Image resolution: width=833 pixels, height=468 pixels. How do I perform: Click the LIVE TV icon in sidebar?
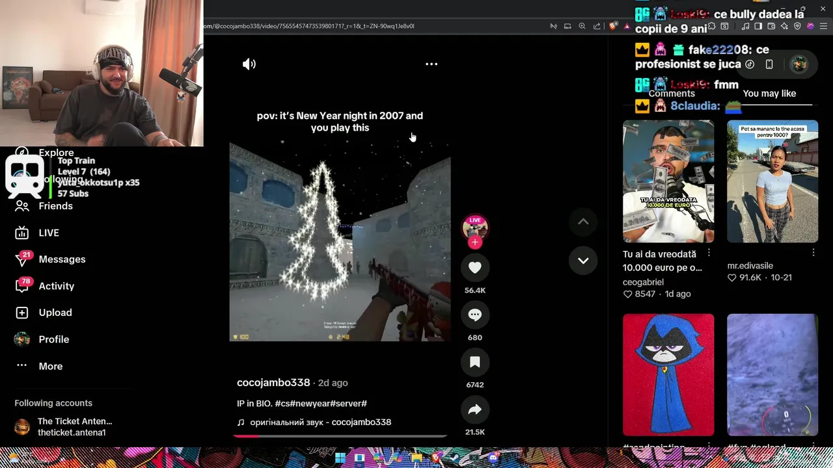tap(22, 233)
